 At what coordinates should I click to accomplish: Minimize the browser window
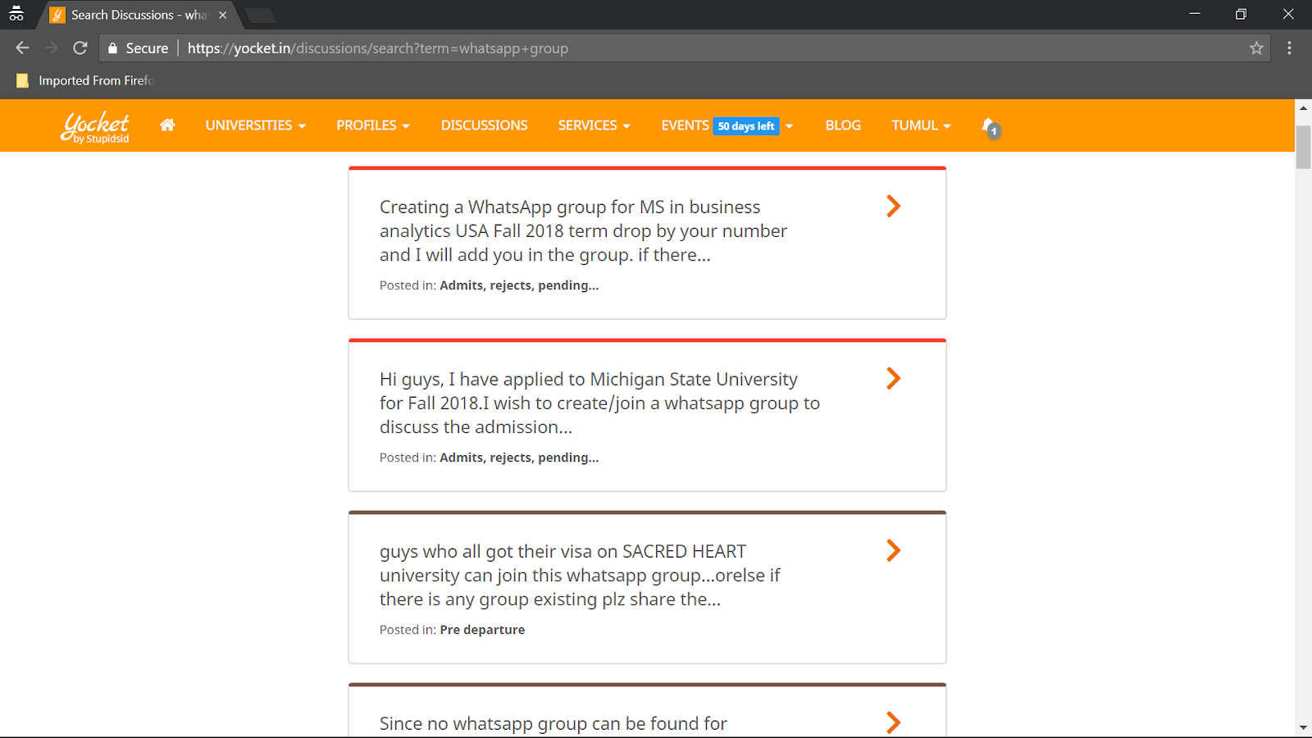tap(1195, 14)
